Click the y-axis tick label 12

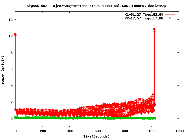pyautogui.click(x=10, y=20)
